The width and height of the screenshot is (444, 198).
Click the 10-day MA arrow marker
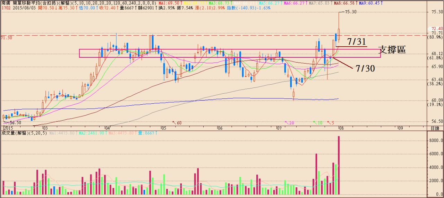click(x=317, y=123)
